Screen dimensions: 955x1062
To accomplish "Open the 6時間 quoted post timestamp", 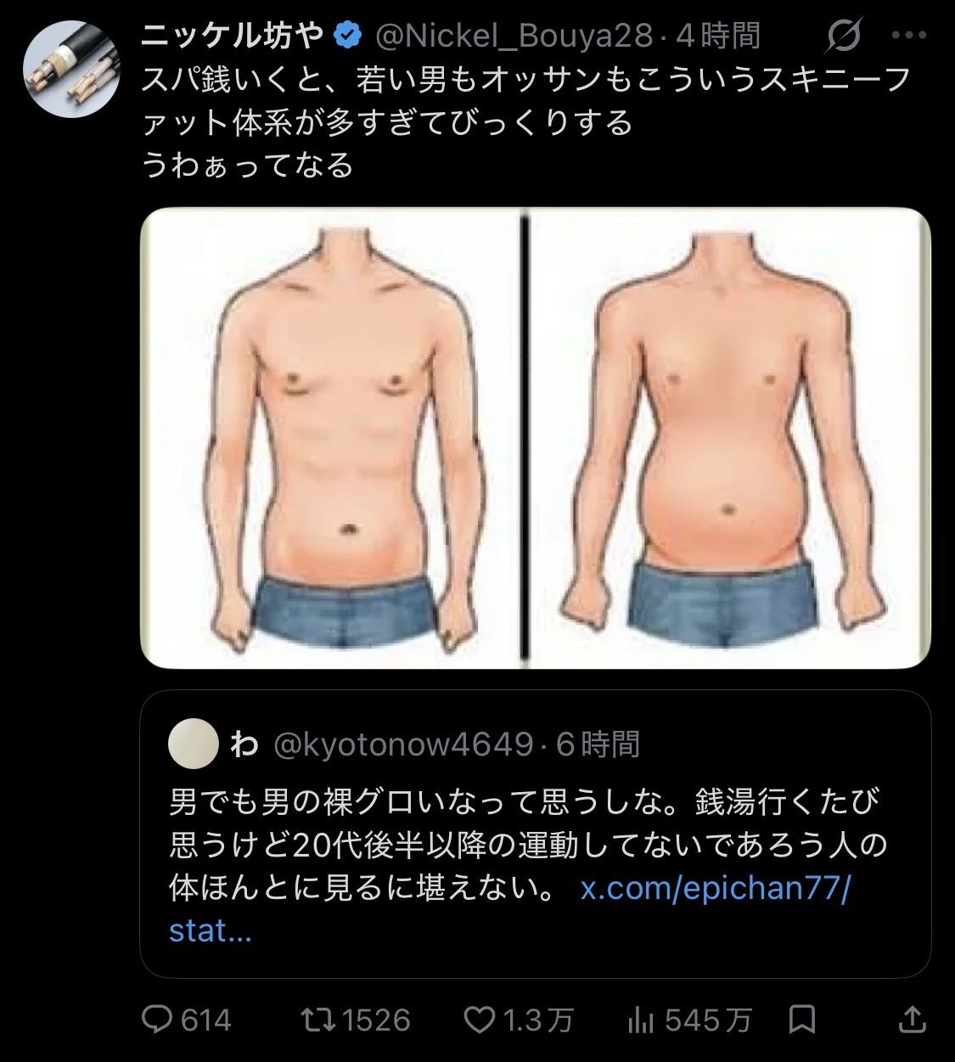I will [598, 745].
